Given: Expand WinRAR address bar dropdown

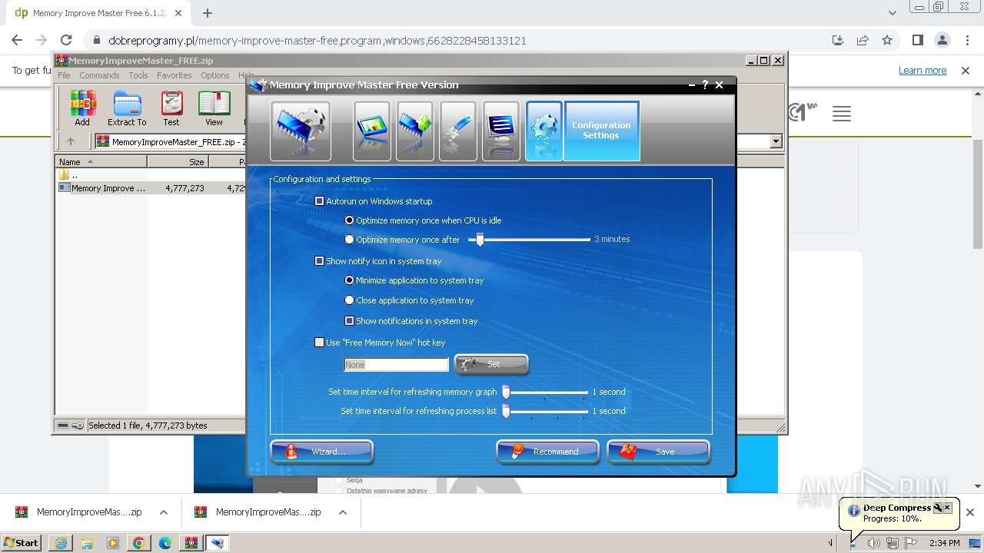Looking at the screenshot, I should point(776,141).
